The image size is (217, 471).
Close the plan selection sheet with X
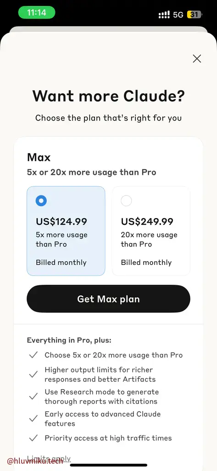coord(197,58)
